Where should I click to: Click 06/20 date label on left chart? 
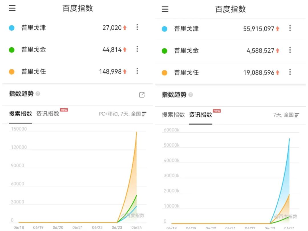pos(58,227)
